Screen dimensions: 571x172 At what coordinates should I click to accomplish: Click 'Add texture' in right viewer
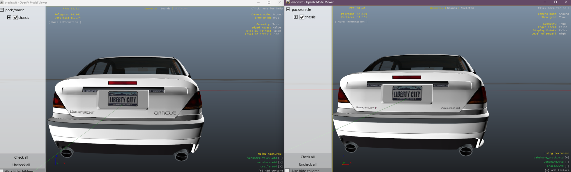pyautogui.click(x=557, y=170)
